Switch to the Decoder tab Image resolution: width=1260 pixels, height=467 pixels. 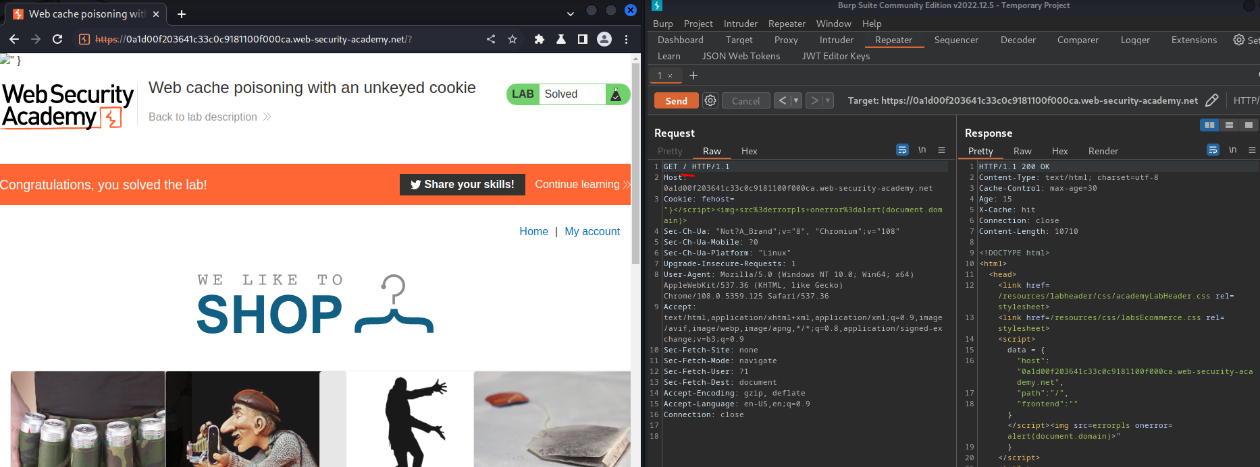(1018, 40)
